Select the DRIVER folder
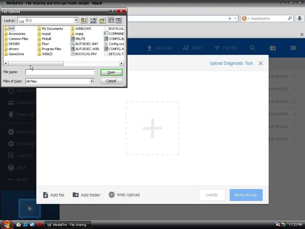The width and height of the screenshot is (305, 229). [x=12, y=44]
